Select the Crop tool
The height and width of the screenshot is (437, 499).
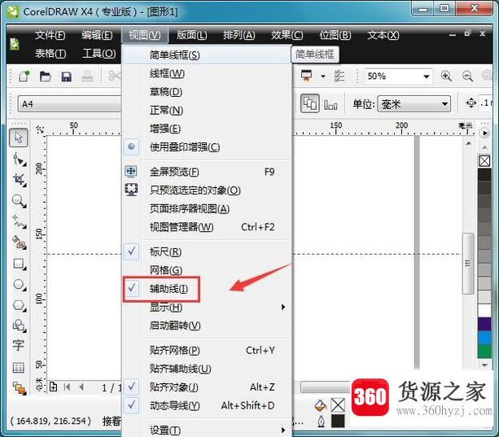point(19,180)
